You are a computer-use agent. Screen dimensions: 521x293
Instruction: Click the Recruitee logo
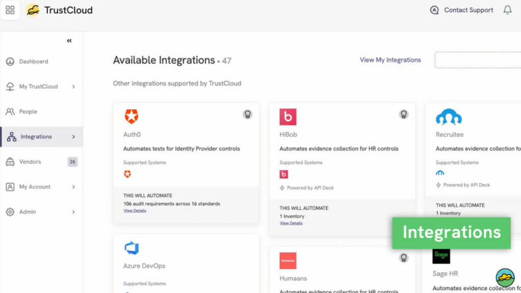pos(449,117)
